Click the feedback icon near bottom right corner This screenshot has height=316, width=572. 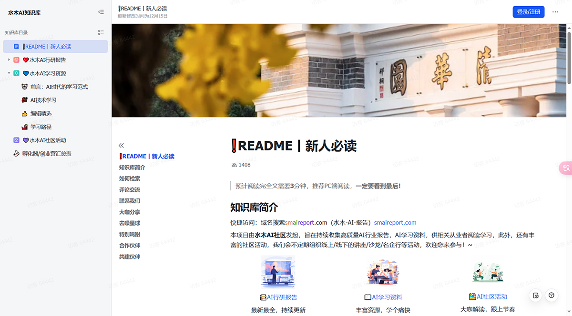click(x=535, y=296)
